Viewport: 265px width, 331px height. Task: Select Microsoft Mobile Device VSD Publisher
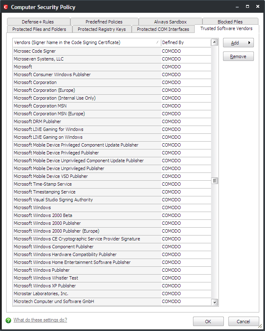[112, 176]
